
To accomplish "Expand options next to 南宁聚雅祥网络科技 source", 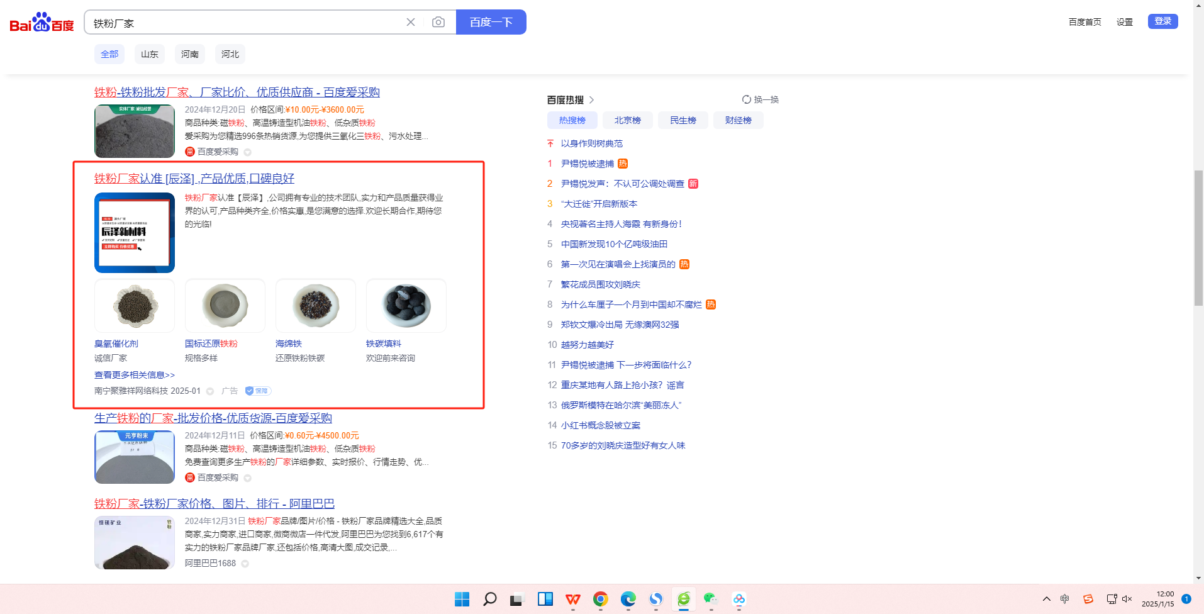I will (210, 391).
